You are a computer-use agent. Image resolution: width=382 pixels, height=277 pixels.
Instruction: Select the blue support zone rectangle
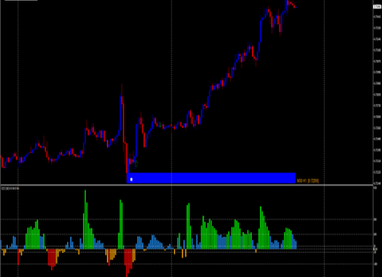tap(211, 178)
